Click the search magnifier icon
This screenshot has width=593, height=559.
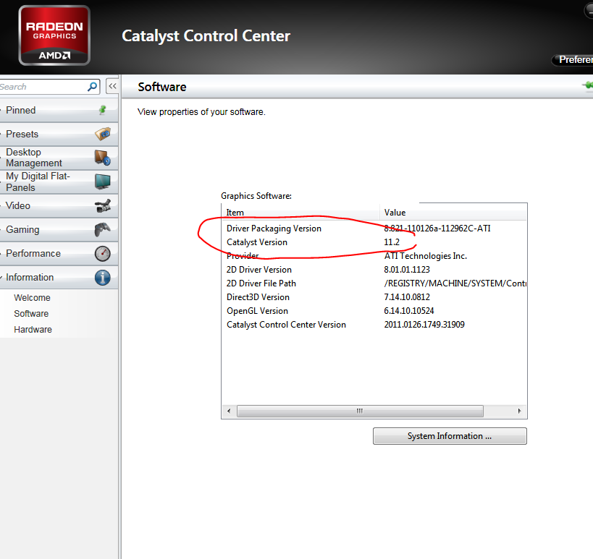[92, 87]
